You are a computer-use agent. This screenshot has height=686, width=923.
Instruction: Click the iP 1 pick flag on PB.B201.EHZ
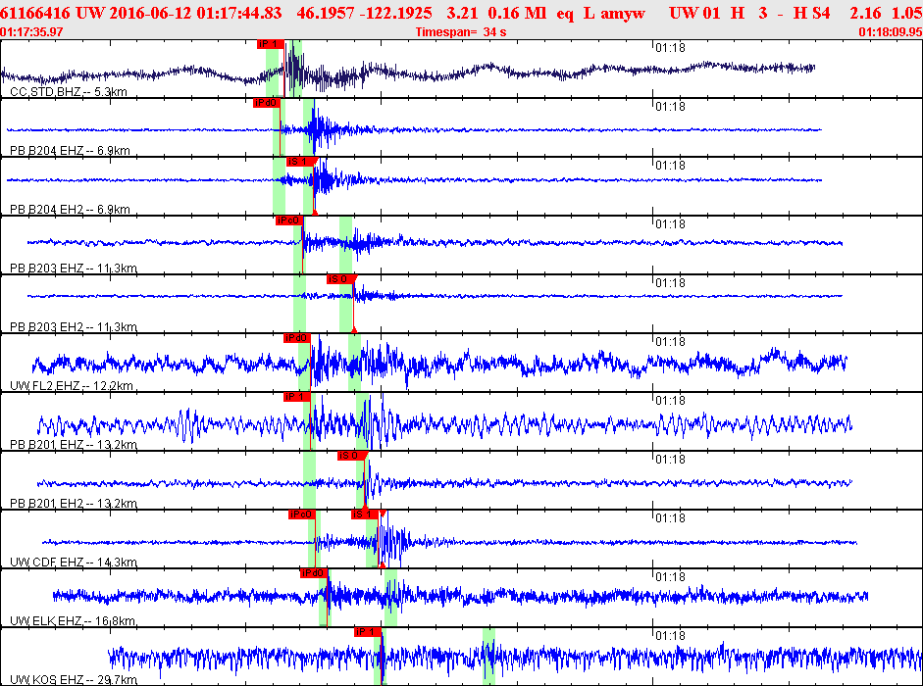(296, 397)
